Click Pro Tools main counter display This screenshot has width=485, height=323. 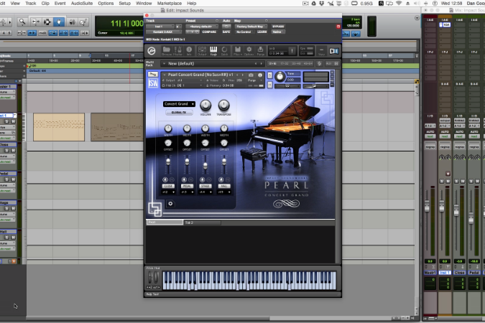126,23
